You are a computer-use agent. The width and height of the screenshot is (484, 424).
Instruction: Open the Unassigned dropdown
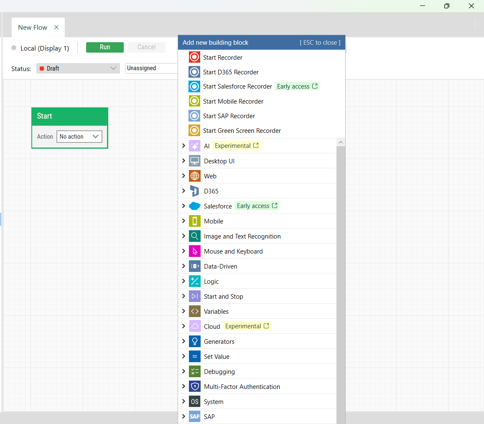point(150,68)
